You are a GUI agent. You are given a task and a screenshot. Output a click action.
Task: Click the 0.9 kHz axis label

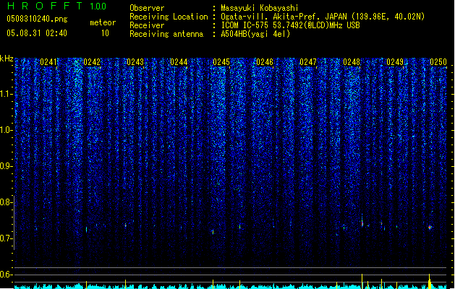(x=7, y=166)
